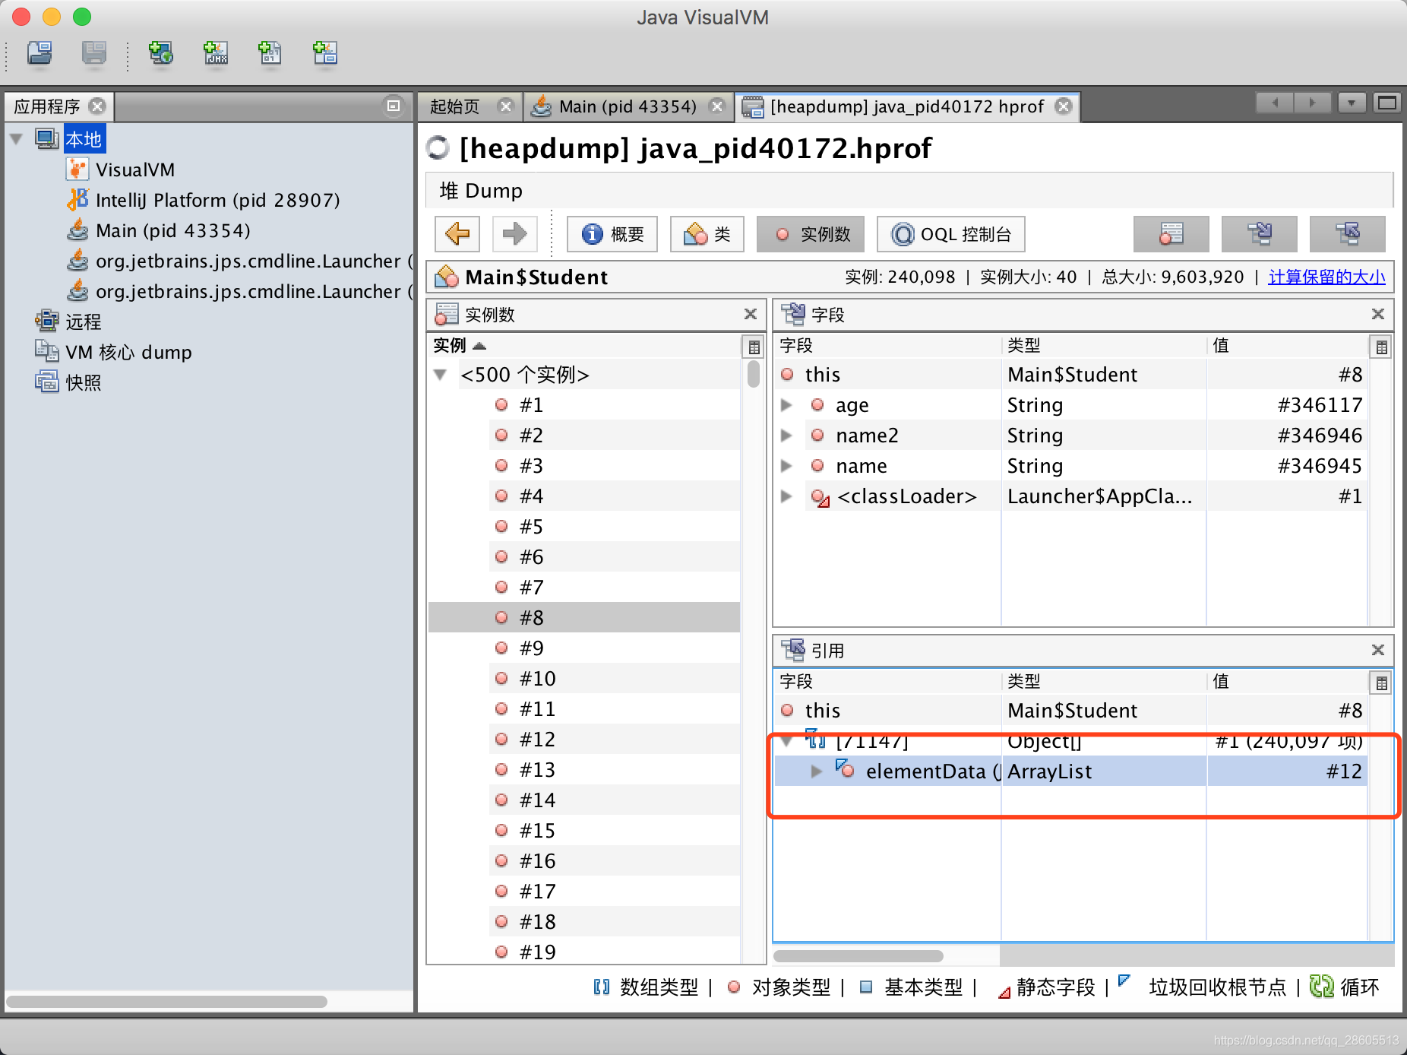
Task: Expand the name field row
Action: (x=787, y=466)
